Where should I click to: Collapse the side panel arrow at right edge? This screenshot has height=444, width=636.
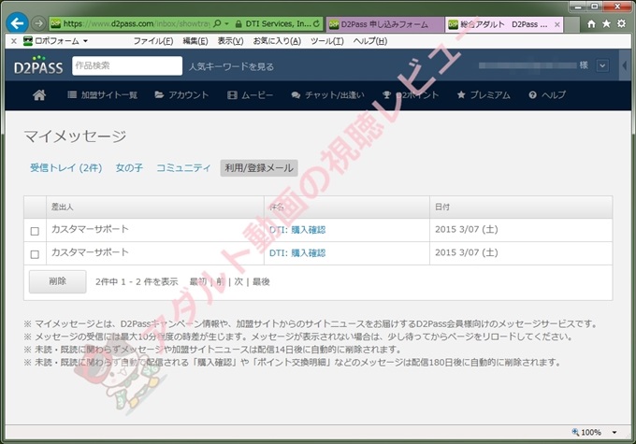coord(624,65)
